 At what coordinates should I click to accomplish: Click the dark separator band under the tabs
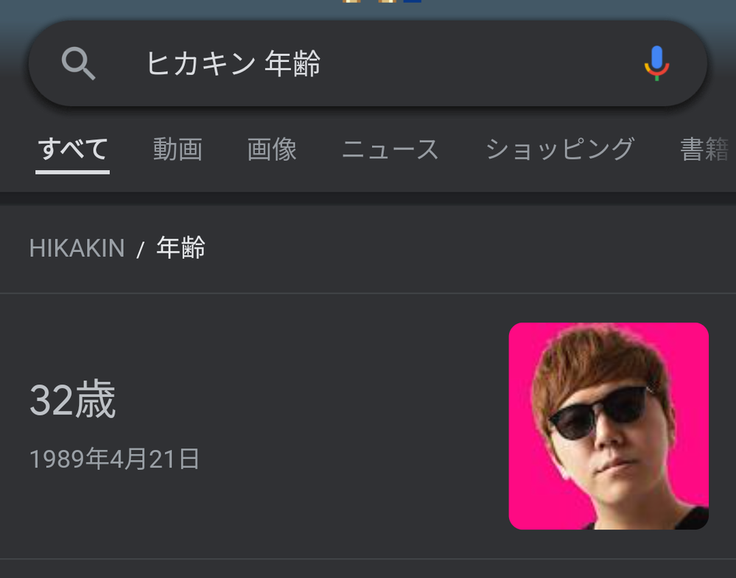tap(368, 199)
